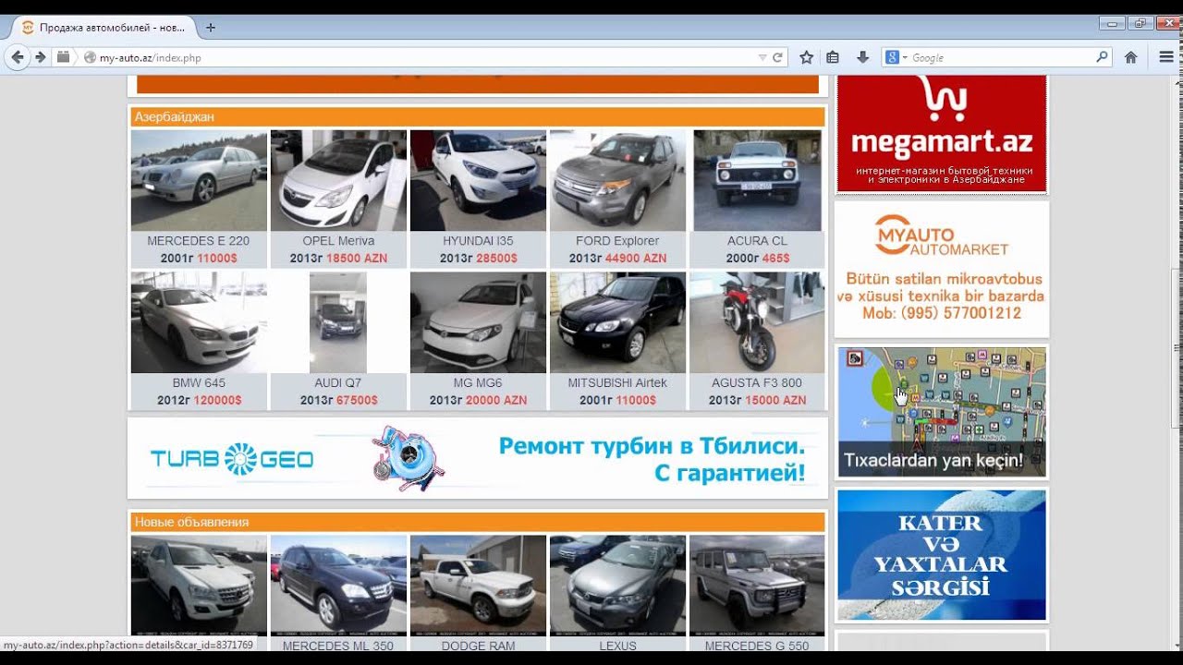Image resolution: width=1183 pixels, height=665 pixels.
Task: Open the MYAUTO Automarket advertisement
Action: [942, 269]
